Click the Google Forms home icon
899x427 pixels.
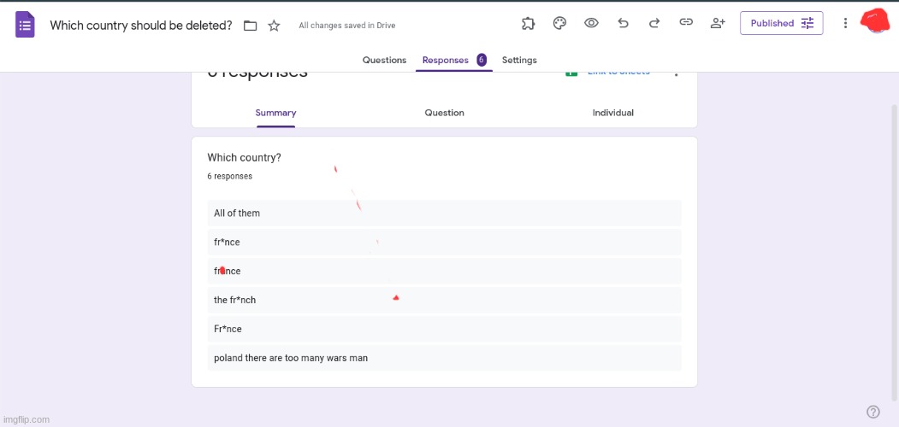[x=25, y=25]
